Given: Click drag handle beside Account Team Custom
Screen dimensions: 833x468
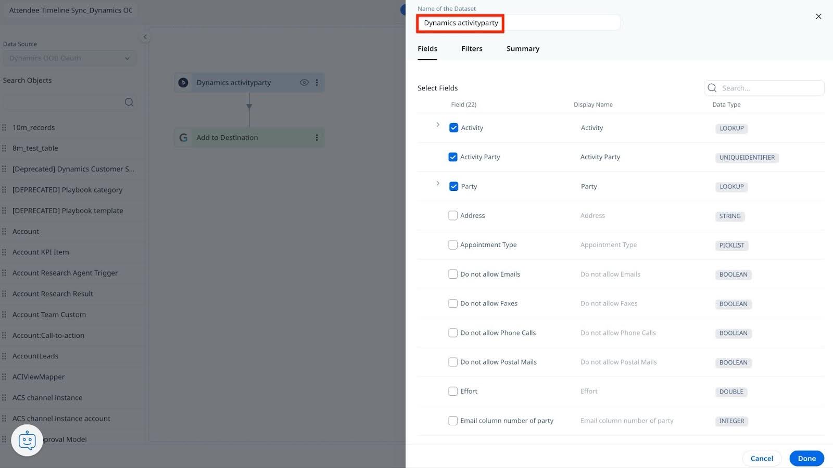Looking at the screenshot, I should pos(4,315).
